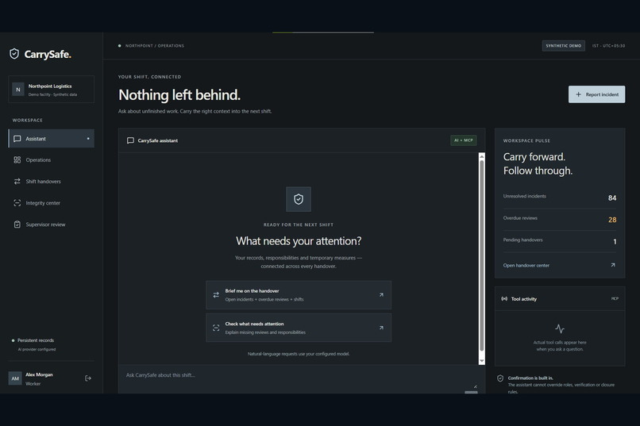The height and width of the screenshot is (426, 640).
Task: Open the Integrity center page
Action: click(51, 203)
